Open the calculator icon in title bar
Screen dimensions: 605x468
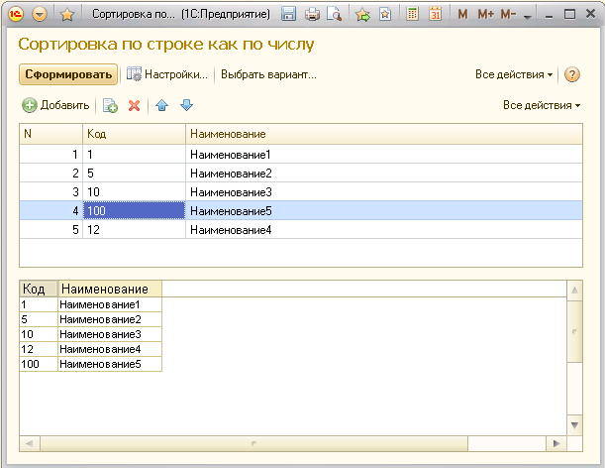pyautogui.click(x=412, y=15)
